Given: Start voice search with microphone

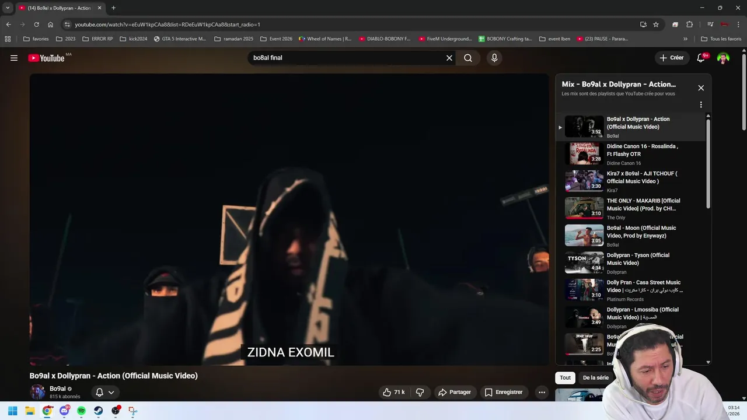Looking at the screenshot, I should tap(494, 58).
